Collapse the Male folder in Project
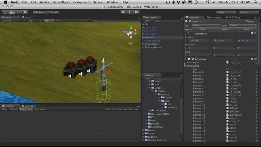 159,101
